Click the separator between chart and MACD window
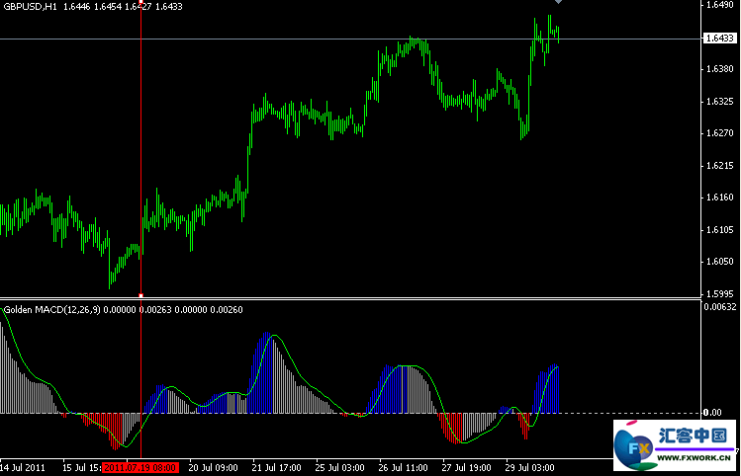Viewport: 741px width, 476px height. (x=346, y=298)
